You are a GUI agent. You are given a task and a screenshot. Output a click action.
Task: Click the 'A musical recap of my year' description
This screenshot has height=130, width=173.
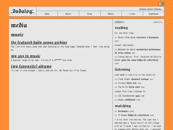41,60
